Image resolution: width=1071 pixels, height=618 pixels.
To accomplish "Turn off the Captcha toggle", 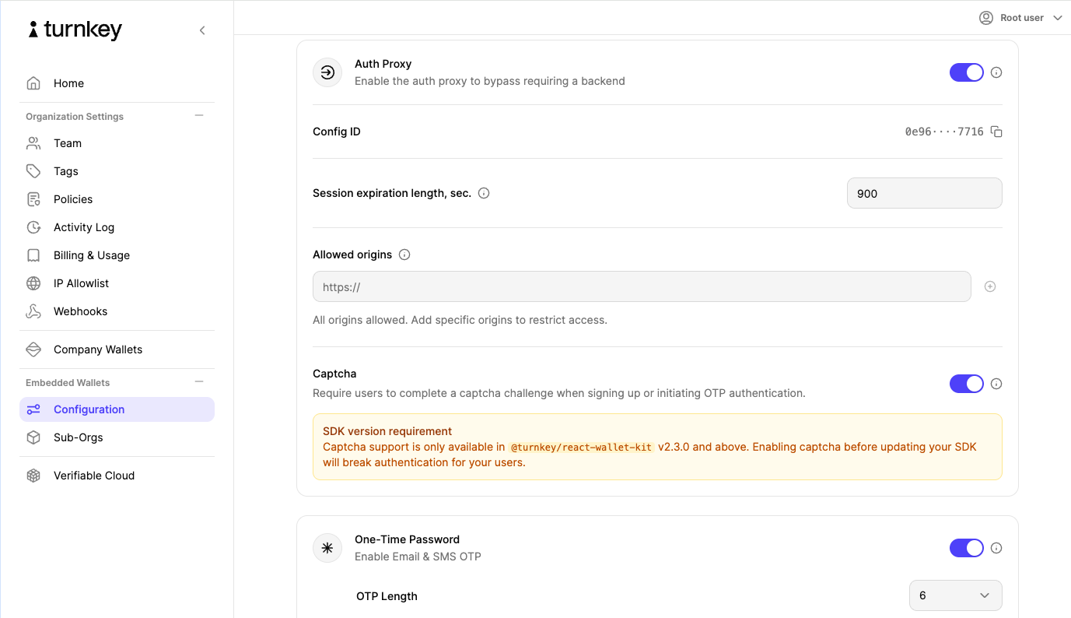I will (967, 384).
